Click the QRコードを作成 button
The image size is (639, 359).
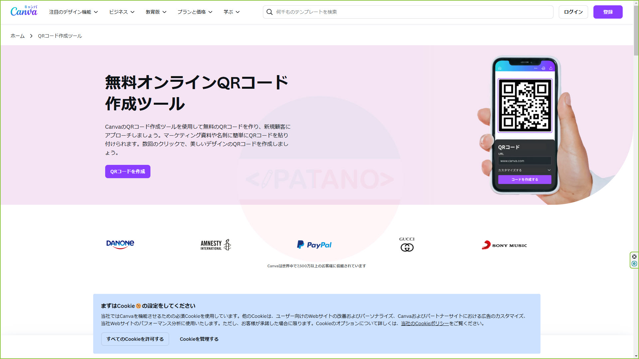[128, 172]
